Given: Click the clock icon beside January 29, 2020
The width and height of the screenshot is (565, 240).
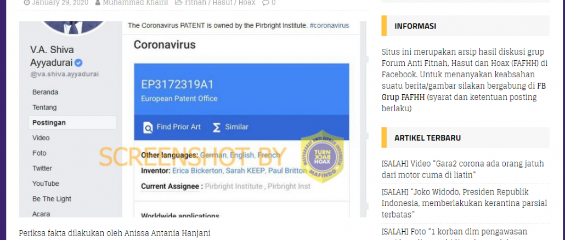Looking at the screenshot, I should click(x=27, y=3).
